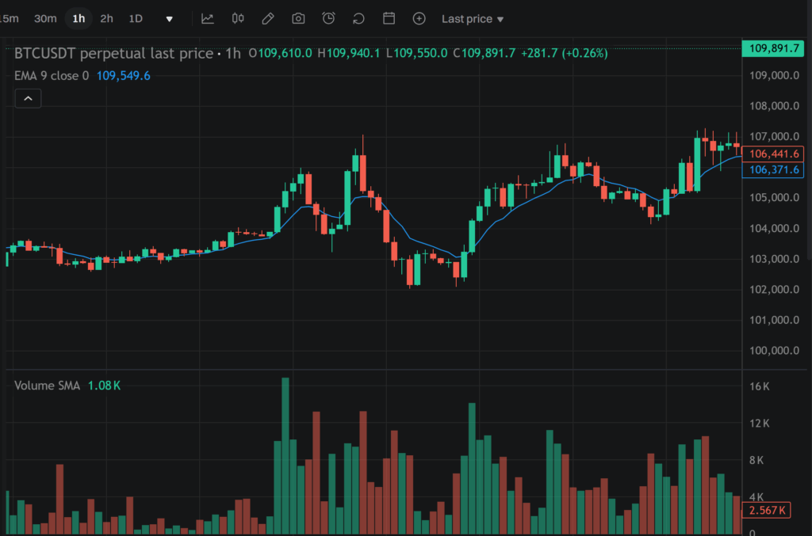Viewport: 812px width, 536px height.
Task: Click the plus circle add icon
Action: 419,18
